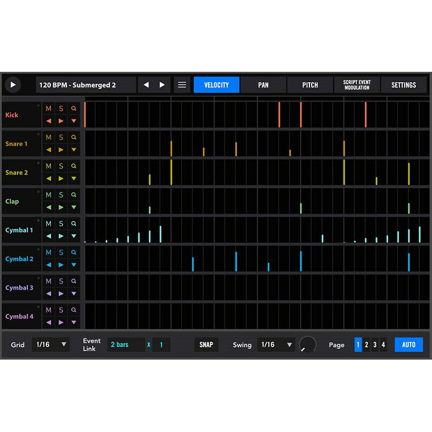Click the Swing amount knob
This screenshot has width=432, height=432.
[307, 345]
